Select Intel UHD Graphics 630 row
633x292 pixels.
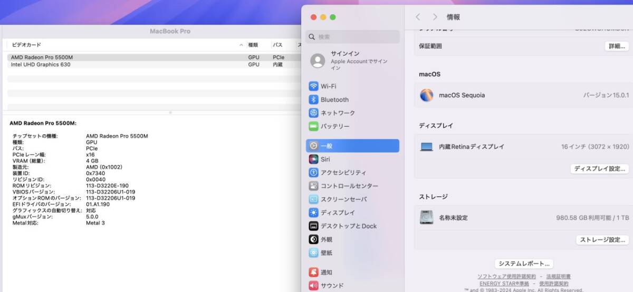[x=153, y=65]
